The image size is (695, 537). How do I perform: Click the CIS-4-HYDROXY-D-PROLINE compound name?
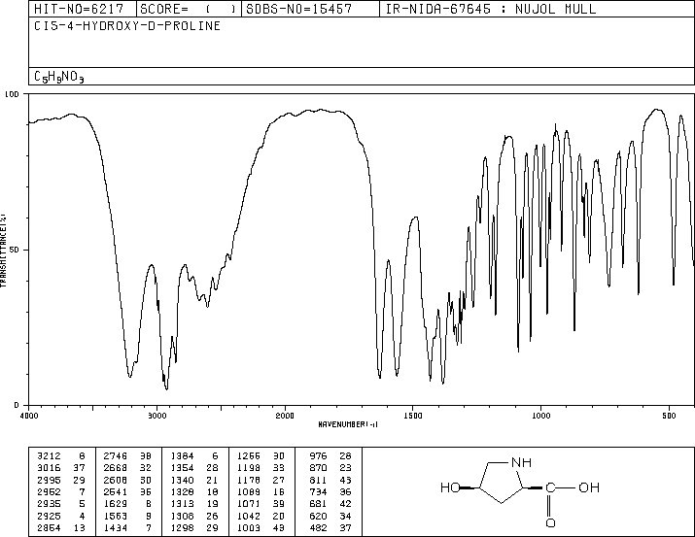(x=127, y=26)
